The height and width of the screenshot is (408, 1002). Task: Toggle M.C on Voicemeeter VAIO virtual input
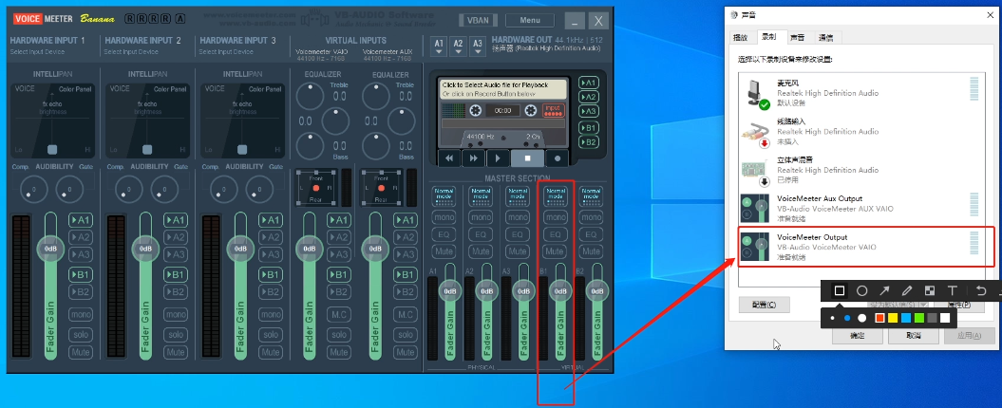pos(339,314)
